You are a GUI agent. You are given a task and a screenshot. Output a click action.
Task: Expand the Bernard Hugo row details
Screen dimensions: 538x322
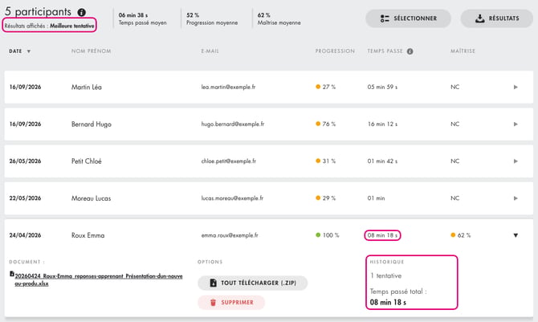tap(516, 124)
